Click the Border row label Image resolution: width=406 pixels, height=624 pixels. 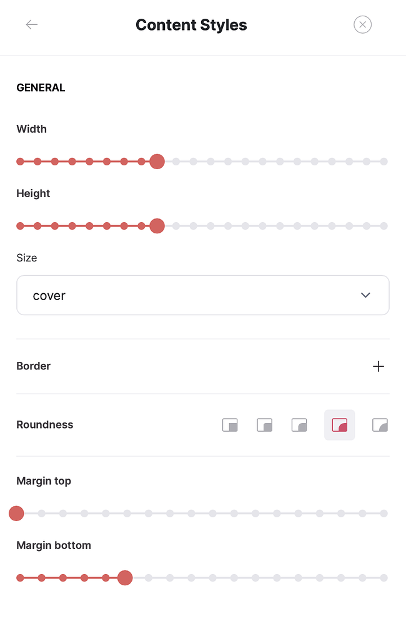[33, 366]
